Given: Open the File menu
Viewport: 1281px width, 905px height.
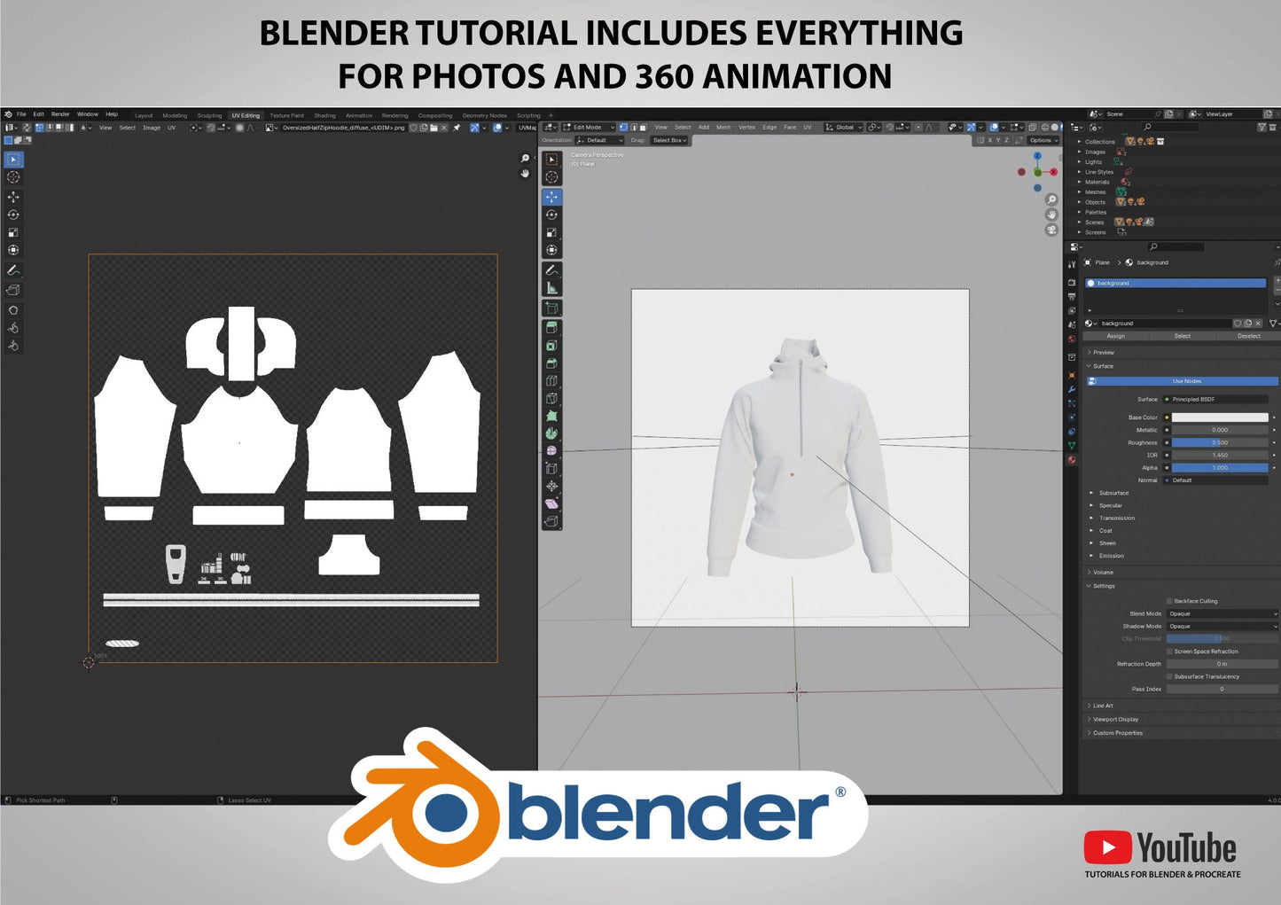Looking at the screenshot, I should (x=21, y=114).
